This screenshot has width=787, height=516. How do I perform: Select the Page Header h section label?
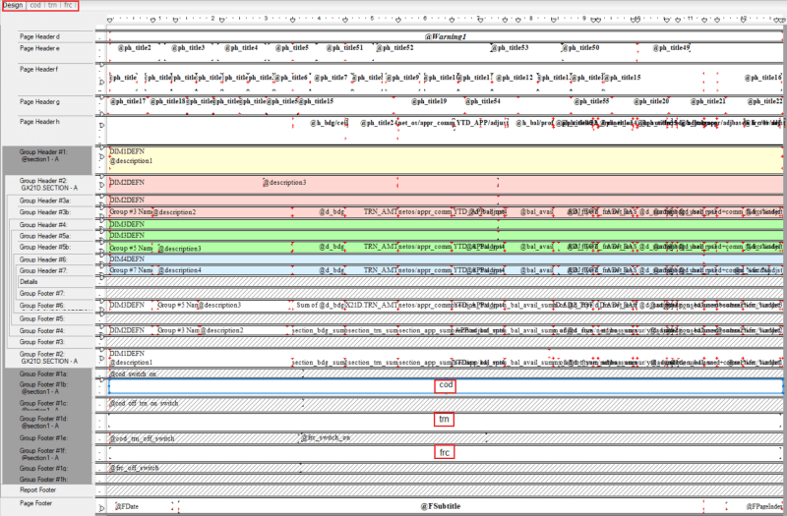point(39,122)
